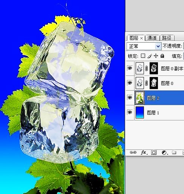The width and height of the screenshot is (184, 194).
Task: Add a layer mask button
Action: click(x=154, y=152)
